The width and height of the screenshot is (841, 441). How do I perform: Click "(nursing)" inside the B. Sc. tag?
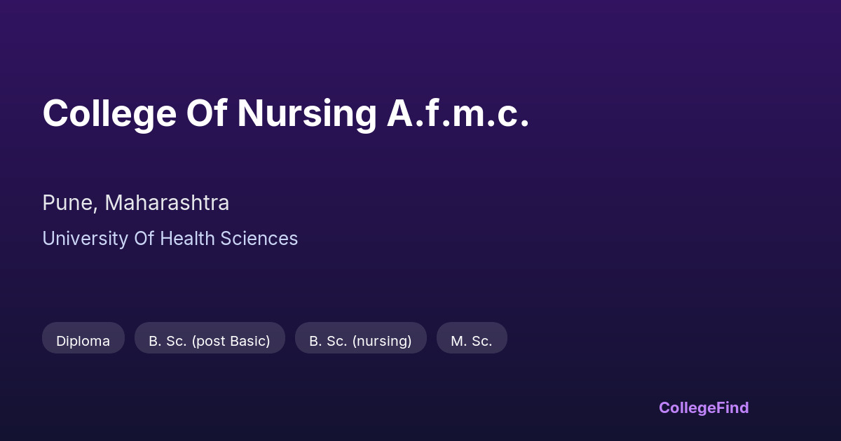(x=382, y=341)
